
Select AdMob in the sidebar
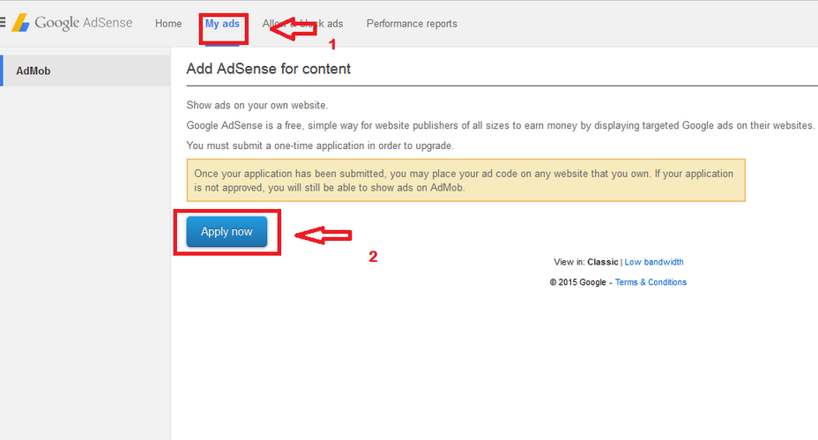pos(85,71)
